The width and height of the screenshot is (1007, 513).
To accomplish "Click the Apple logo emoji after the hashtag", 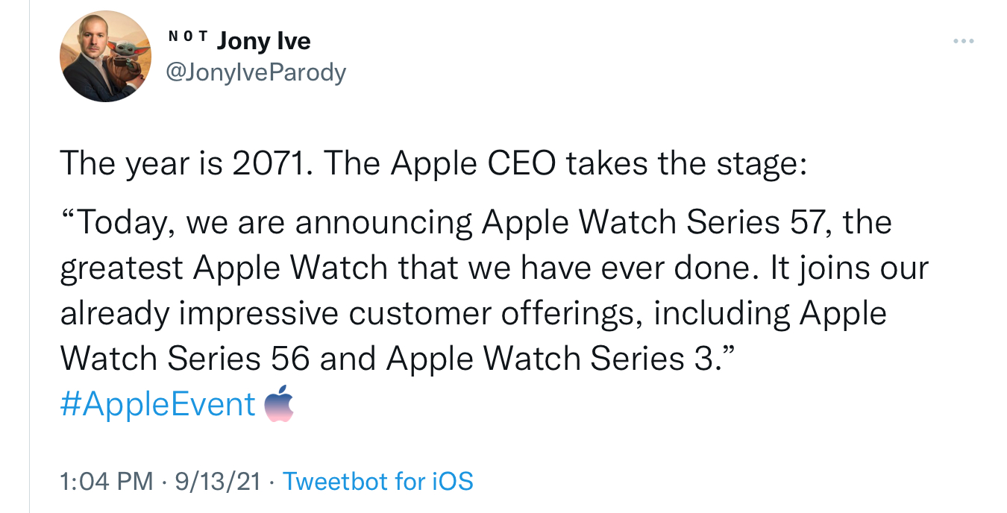I will [280, 403].
